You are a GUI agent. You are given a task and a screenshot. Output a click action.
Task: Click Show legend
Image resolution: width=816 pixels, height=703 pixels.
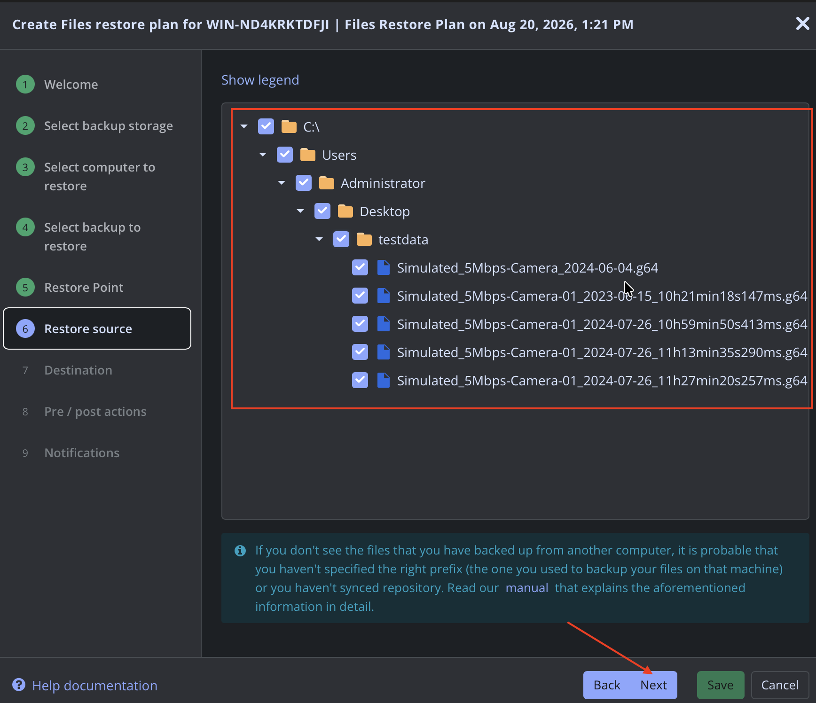tap(260, 80)
